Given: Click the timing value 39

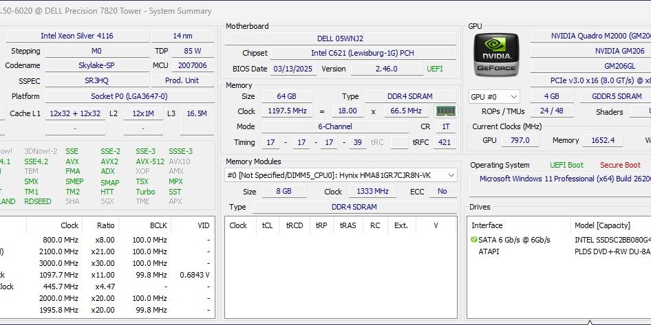Looking at the screenshot, I should pos(356,142).
